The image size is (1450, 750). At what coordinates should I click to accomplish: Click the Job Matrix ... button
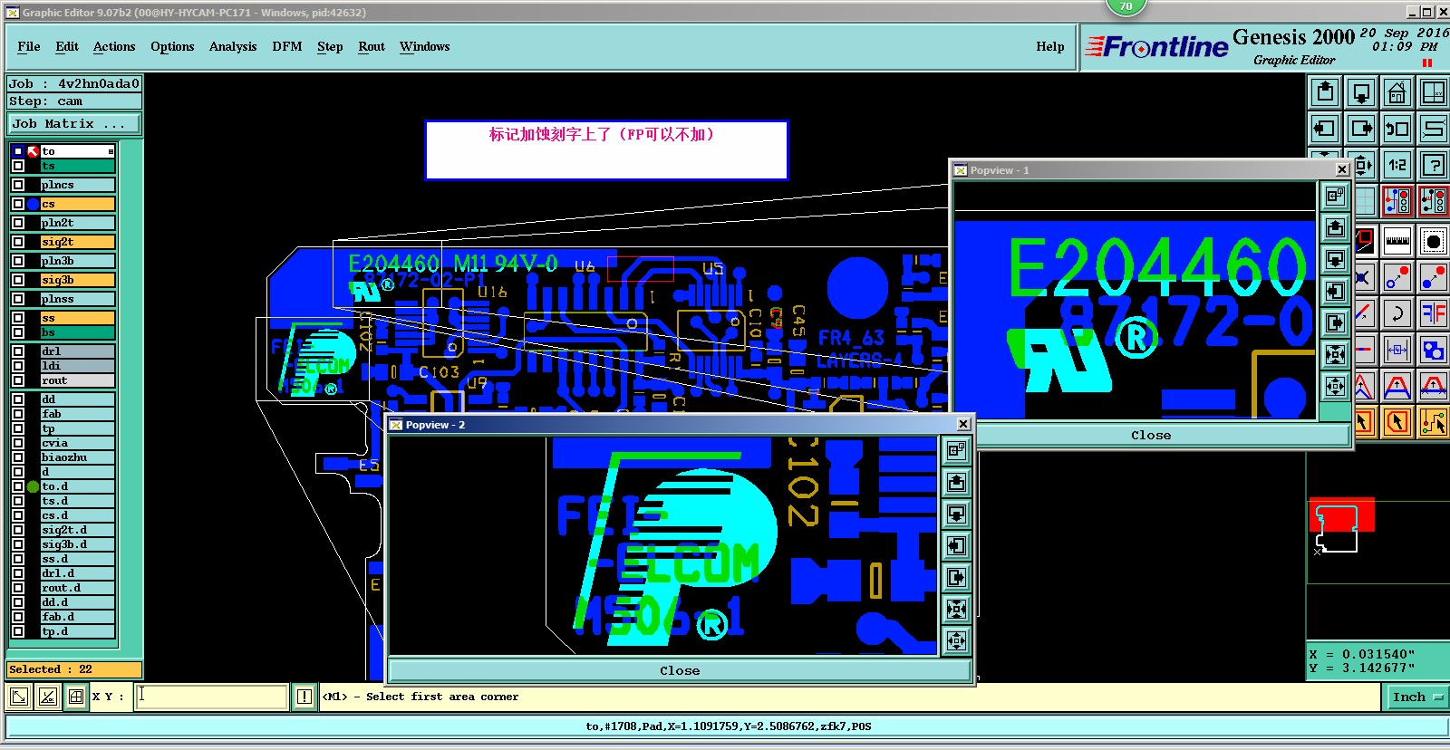[x=74, y=123]
